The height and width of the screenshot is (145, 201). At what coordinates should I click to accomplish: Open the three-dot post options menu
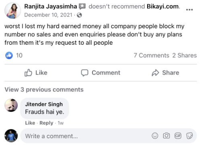[189, 10]
